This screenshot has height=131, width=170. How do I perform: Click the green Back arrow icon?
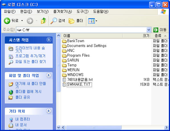click(7, 21)
